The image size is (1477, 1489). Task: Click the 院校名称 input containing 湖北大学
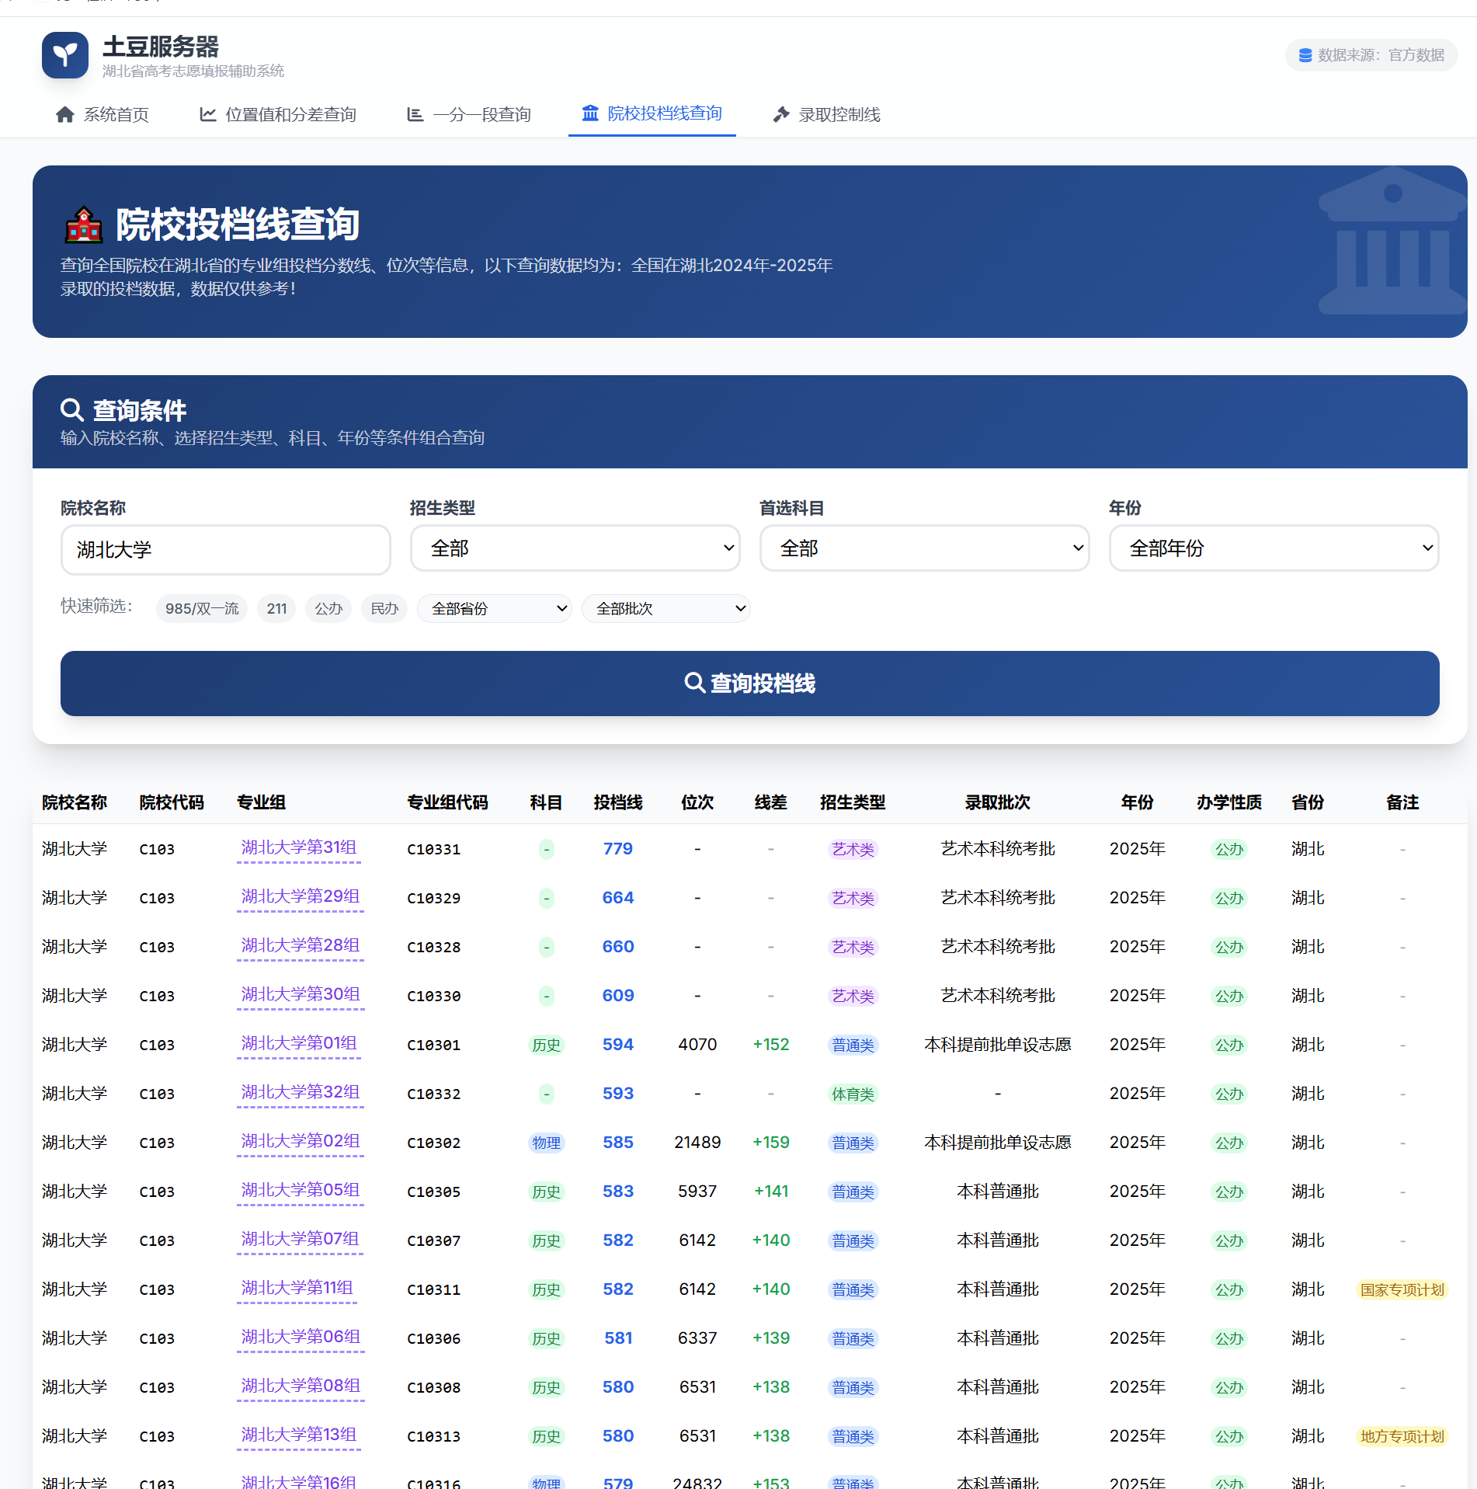(x=225, y=550)
